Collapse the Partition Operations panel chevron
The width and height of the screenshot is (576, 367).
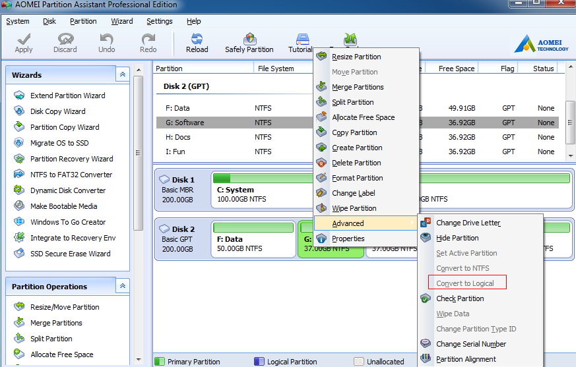pyautogui.click(x=123, y=286)
